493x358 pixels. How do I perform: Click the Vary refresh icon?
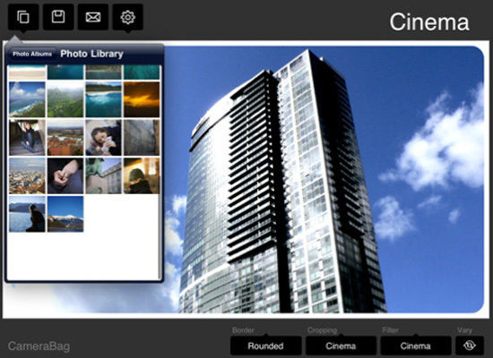pyautogui.click(x=470, y=345)
